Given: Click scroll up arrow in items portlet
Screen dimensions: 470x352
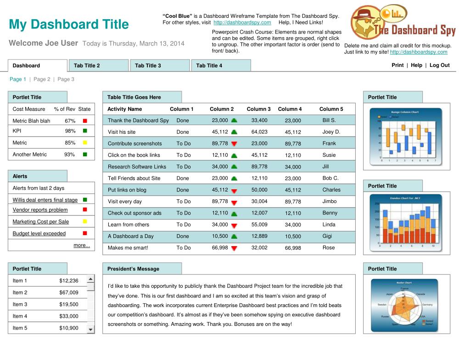Looking at the screenshot, I should [90, 279].
